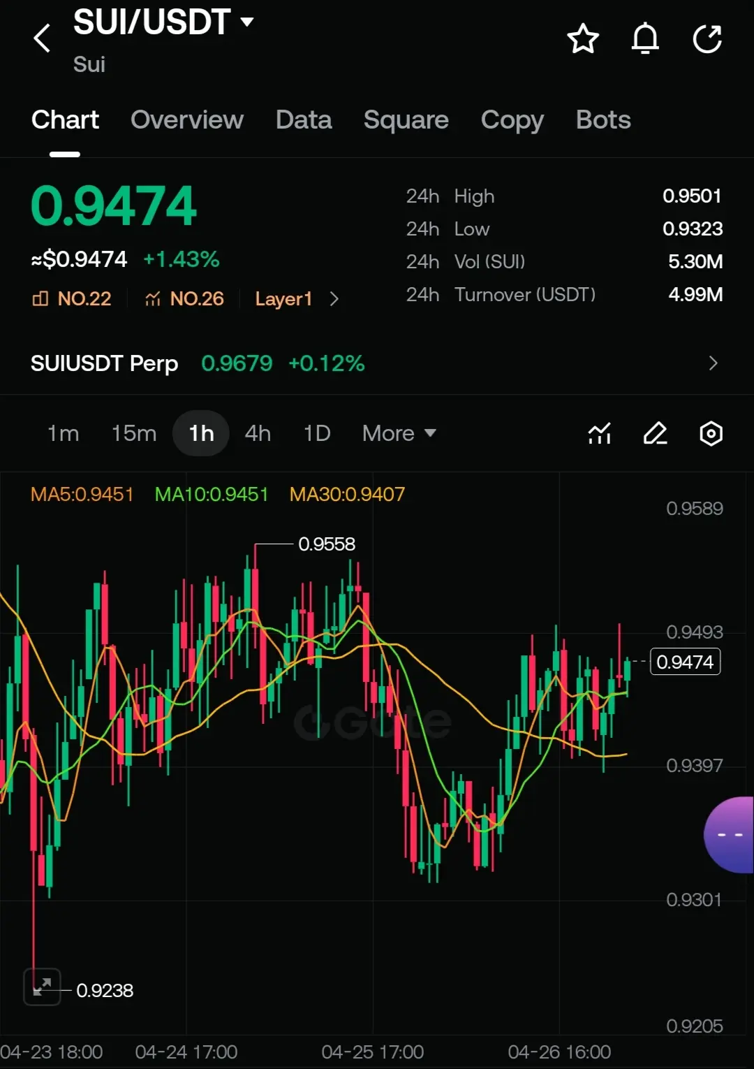Open market cap rank NO.22
Screen dimensions: 754x1069
click(x=71, y=299)
